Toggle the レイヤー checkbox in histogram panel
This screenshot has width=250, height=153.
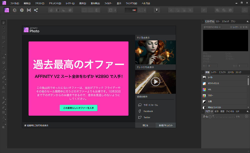point(231,27)
